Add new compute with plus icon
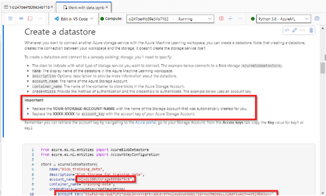This screenshot has height=196, width=326. [x=230, y=18]
